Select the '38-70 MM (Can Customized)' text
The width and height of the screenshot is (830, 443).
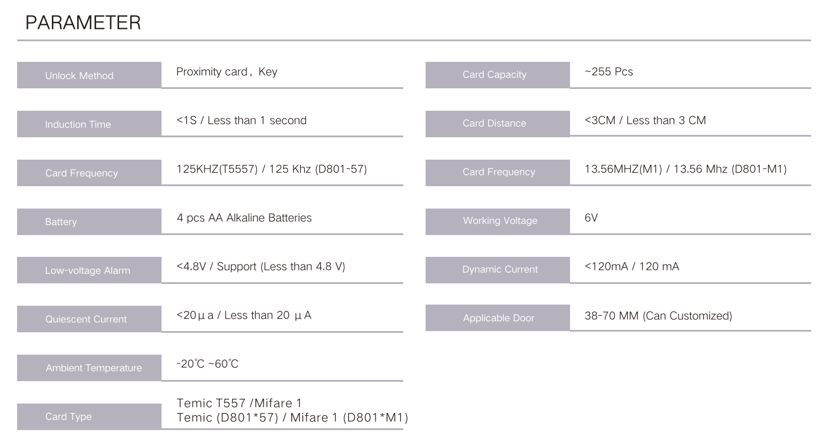(658, 316)
